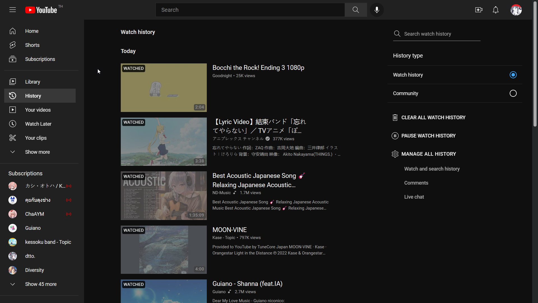Open the notifications bell

[495, 10]
